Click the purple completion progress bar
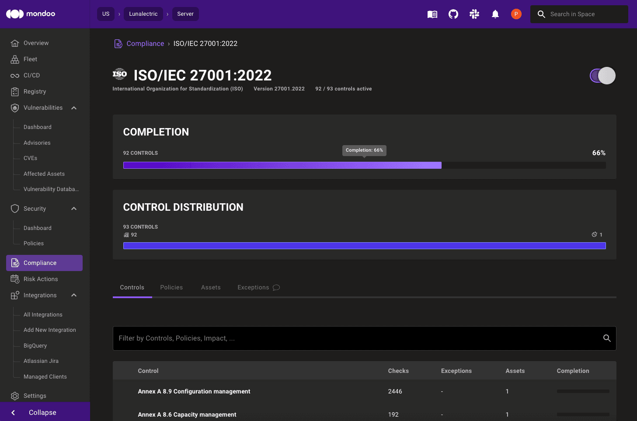637x421 pixels. (282, 165)
